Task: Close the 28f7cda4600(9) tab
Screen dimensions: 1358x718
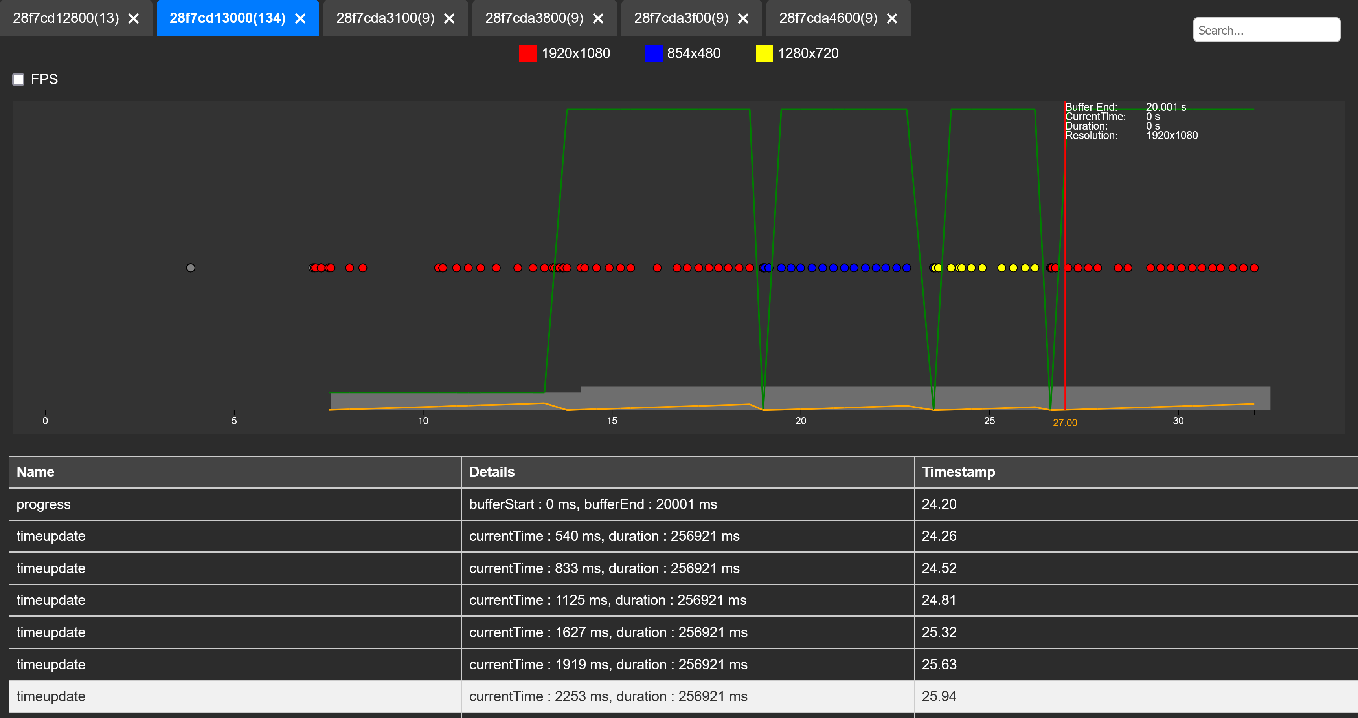Action: point(892,18)
